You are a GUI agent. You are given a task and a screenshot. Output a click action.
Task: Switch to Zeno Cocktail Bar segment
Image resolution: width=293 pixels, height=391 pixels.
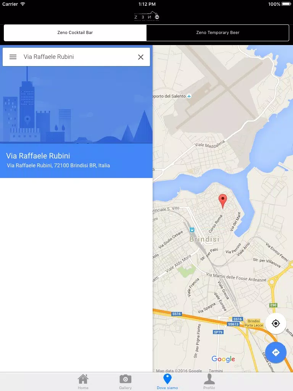click(75, 33)
